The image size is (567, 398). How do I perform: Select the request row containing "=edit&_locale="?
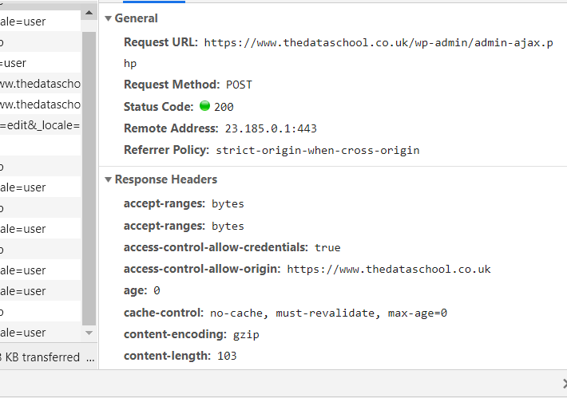40,125
